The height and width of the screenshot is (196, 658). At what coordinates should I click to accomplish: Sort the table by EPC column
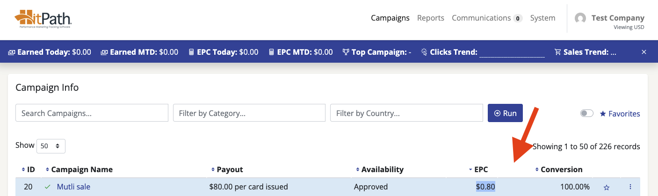click(481, 169)
